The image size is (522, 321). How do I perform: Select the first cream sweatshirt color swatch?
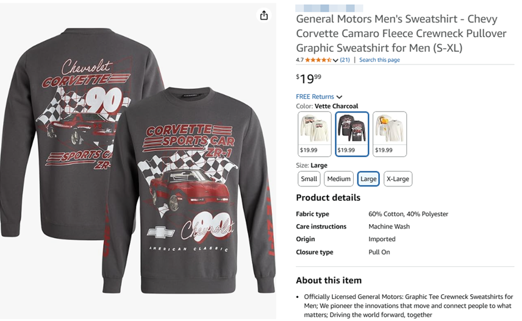(x=315, y=134)
